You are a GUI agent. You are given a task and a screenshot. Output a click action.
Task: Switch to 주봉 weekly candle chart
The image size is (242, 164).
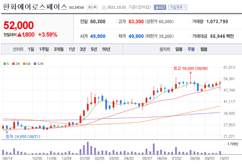pos(191,49)
